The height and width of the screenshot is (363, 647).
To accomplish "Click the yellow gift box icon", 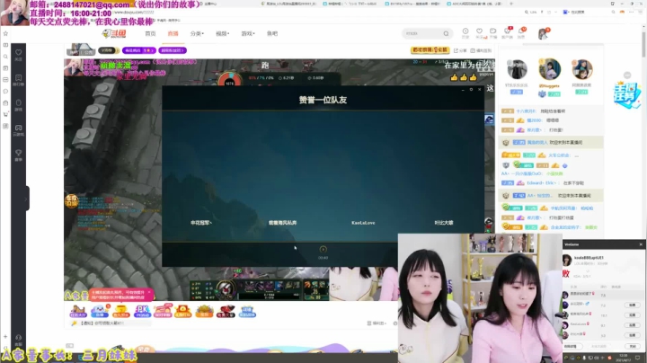I will (120, 311).
